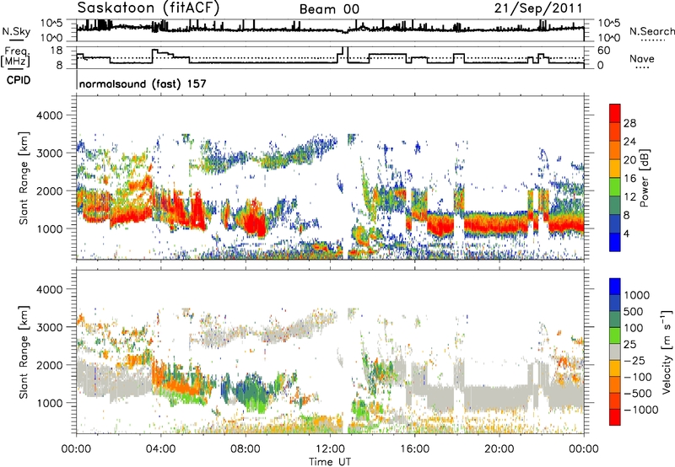675x467 pixels.
Task: Click the '16:00' time tick label
Action: [414, 449]
